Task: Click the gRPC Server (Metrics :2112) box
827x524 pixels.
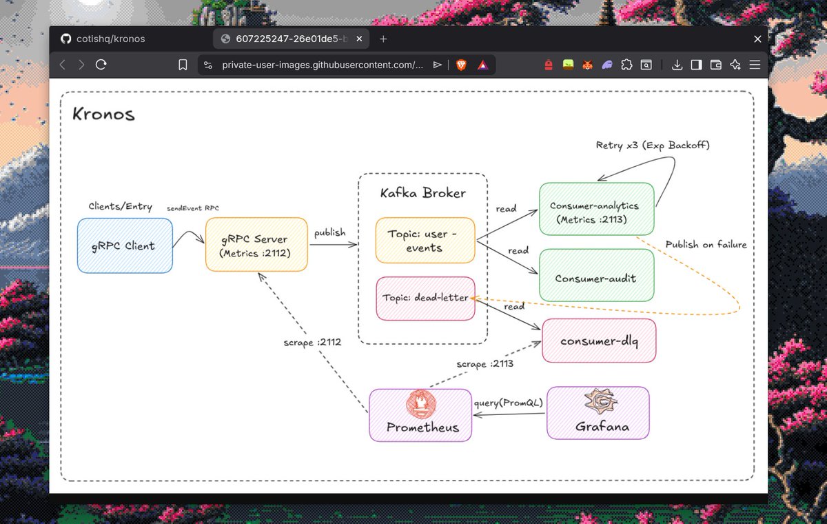Action: tap(257, 245)
